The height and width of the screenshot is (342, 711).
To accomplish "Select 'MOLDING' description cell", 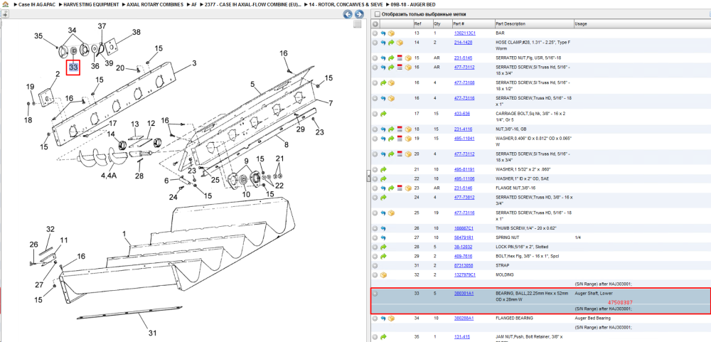I will (x=504, y=275).
